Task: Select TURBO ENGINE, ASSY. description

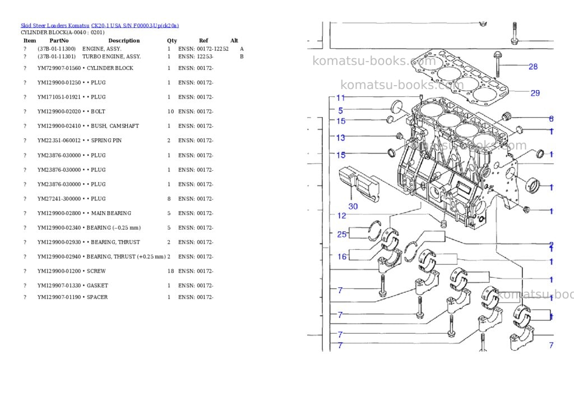Action: (x=112, y=57)
